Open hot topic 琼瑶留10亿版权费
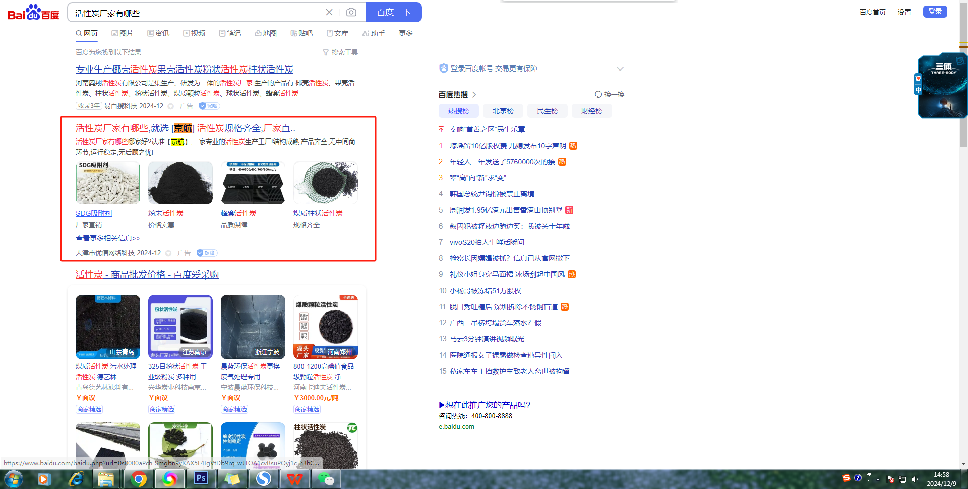 click(x=508, y=146)
